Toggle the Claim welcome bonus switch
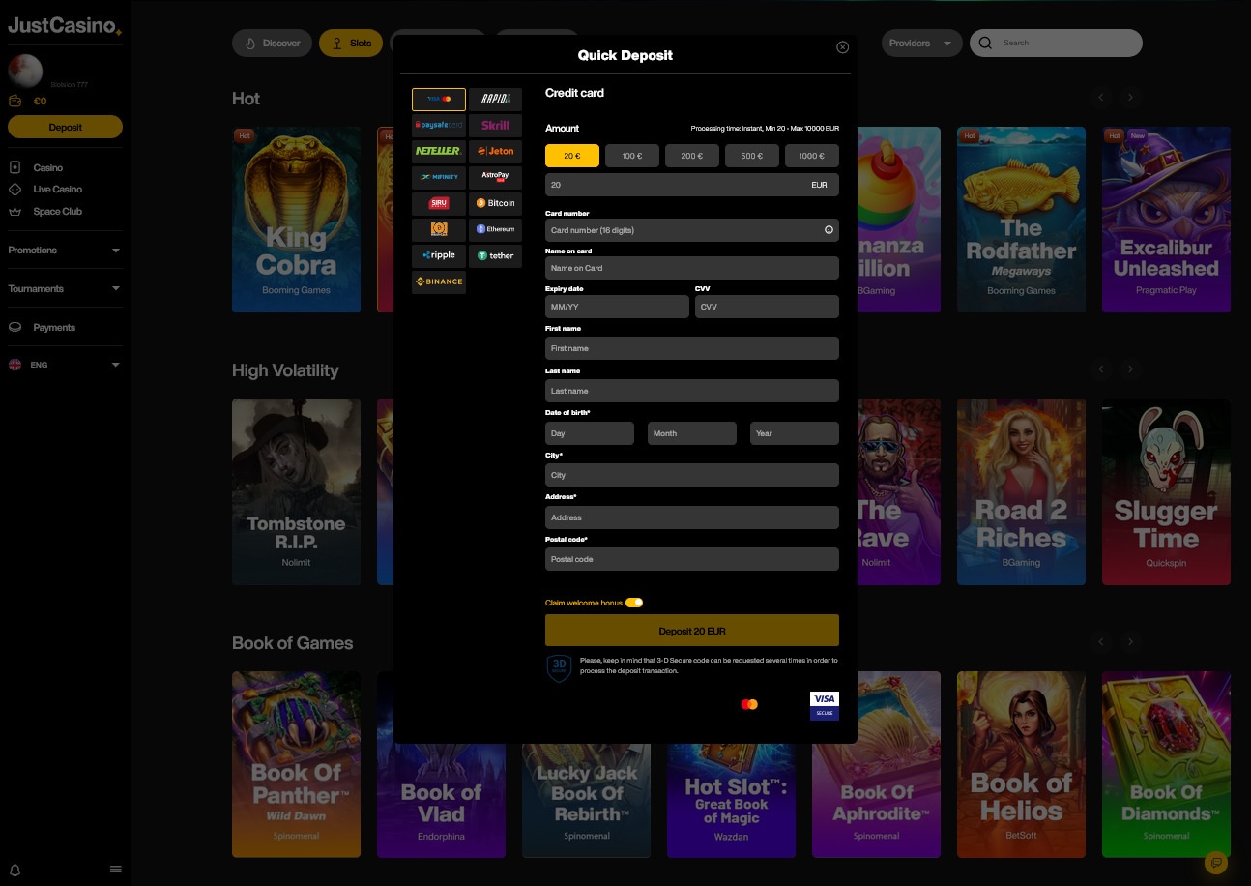Image resolution: width=1251 pixels, height=886 pixels. pyautogui.click(x=634, y=603)
